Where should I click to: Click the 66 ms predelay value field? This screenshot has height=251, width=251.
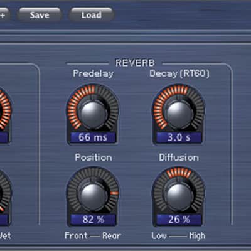[x=93, y=137]
